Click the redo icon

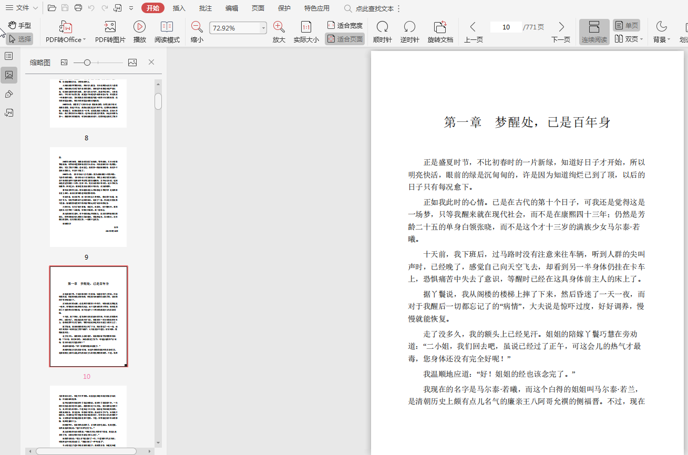105,8
